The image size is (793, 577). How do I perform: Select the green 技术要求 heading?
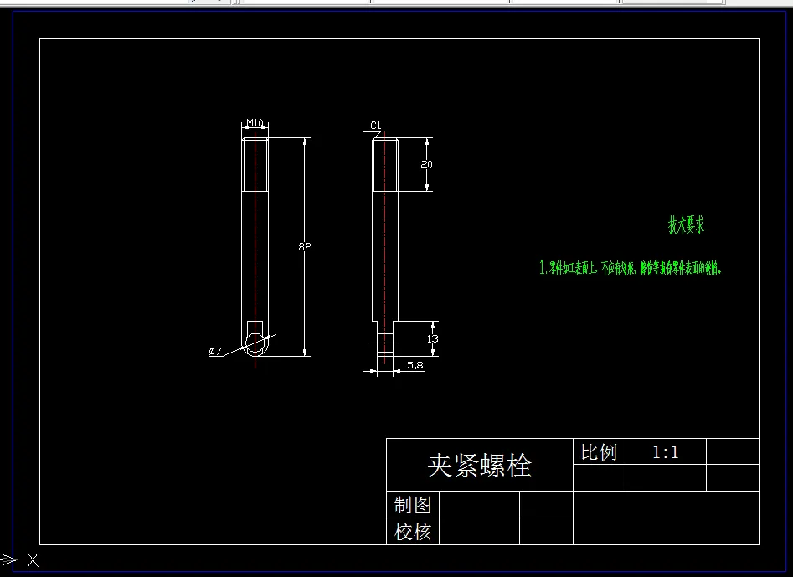(x=687, y=224)
